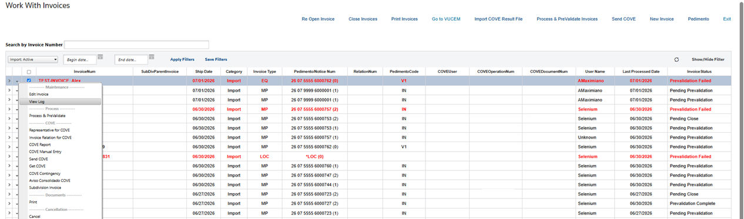Open action dropdown arrow for pedimento 6000723 (2) row

coord(16,194)
